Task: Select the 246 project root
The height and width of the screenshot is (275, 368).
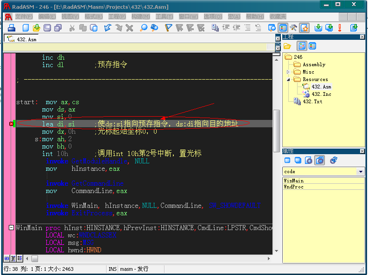Action: point(298,57)
